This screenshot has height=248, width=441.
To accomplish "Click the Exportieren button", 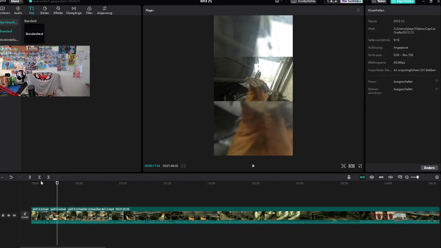I will click(x=403, y=1).
